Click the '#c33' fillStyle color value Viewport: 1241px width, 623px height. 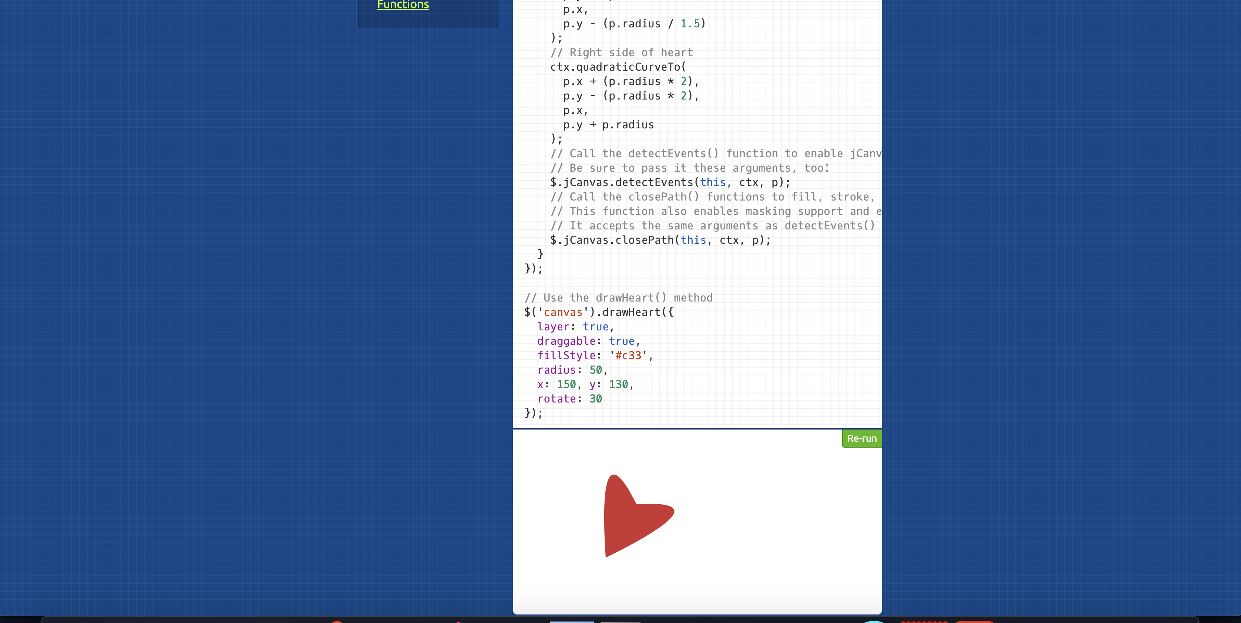pos(628,356)
